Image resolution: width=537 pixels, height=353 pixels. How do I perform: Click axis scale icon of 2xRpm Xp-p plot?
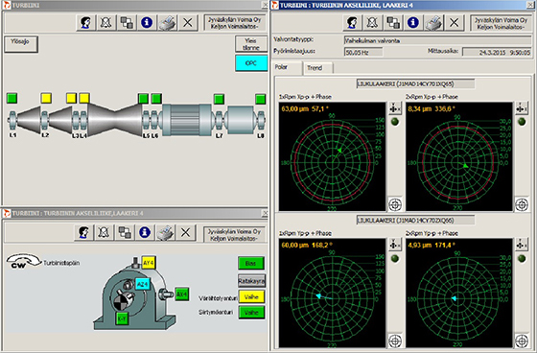click(x=522, y=108)
